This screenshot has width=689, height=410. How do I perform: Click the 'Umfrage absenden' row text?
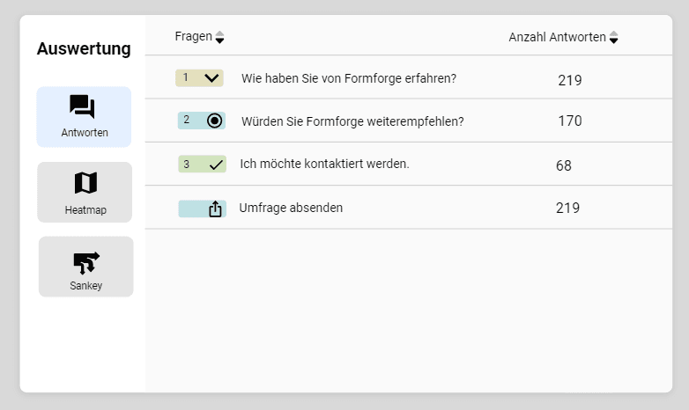click(x=291, y=208)
